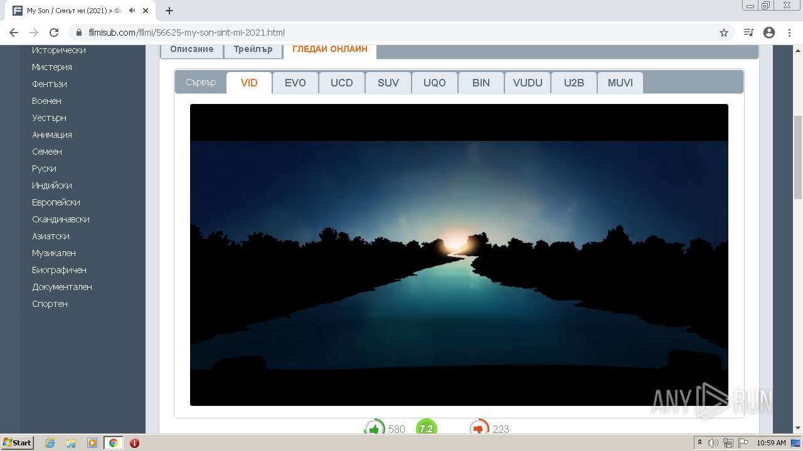The image size is (803, 451).
Task: Click the red thumbs-down dislike icon
Action: (x=479, y=428)
